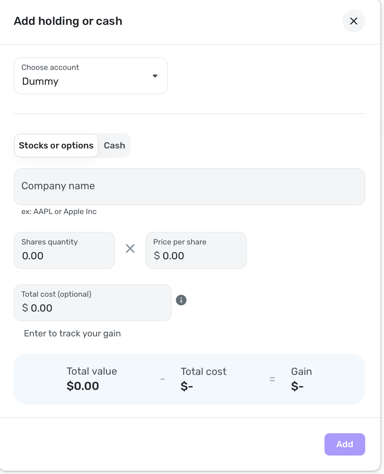Click the Total value amount $0.00

point(83,386)
